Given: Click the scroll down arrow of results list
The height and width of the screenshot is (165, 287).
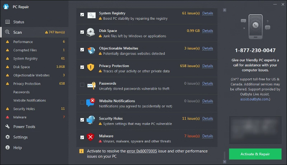Looking at the screenshot, I should [x=225, y=162].
